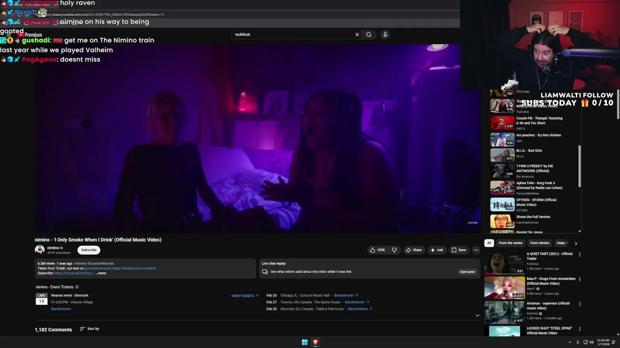Viewport: 620px width, 348px height.
Task: Open A QUIET FART (2021) trailer thumbnail
Action: pos(504,262)
